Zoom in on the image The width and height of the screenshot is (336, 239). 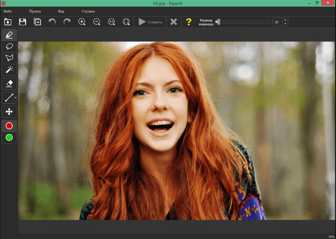(82, 22)
